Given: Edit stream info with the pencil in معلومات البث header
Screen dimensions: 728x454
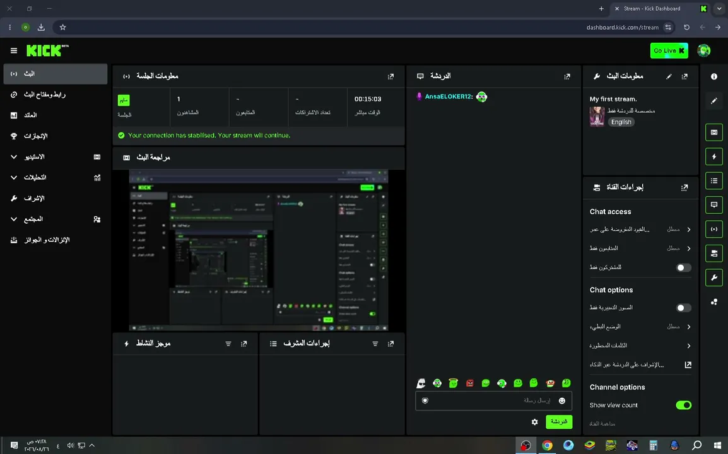Looking at the screenshot, I should tap(669, 76).
